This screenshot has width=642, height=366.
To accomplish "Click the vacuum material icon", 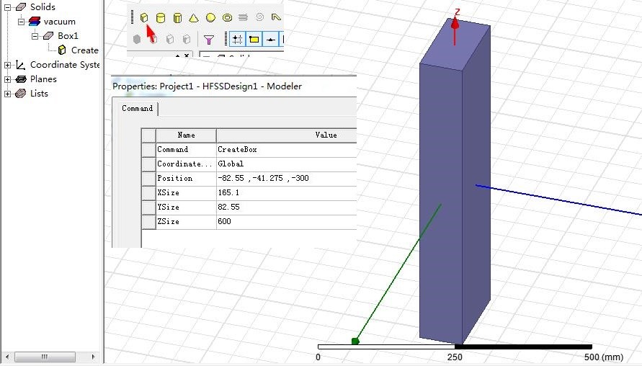I will tap(35, 22).
